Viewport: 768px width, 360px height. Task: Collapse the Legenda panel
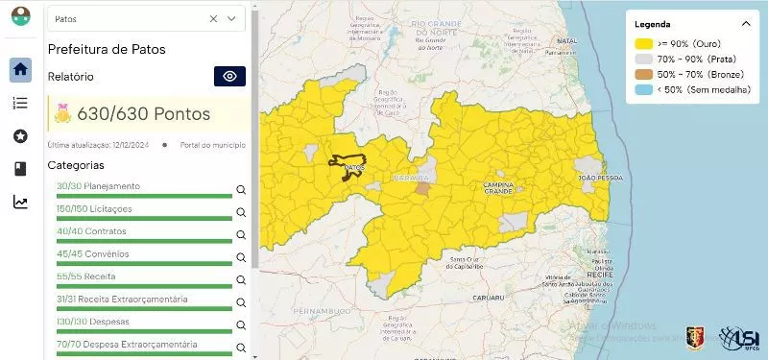[x=746, y=24]
